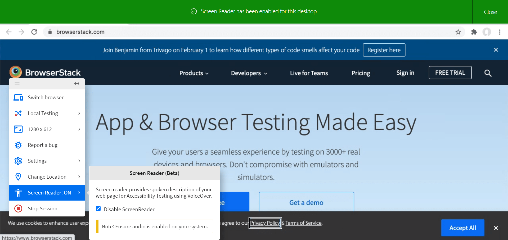
Task: Open the Privacy Policy link
Action: [x=265, y=223]
